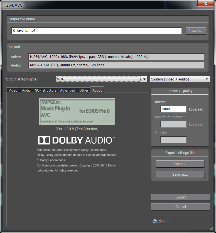Click the Dolby Audio double-D logo
The width and height of the screenshot is (216, 233).
point(44,140)
